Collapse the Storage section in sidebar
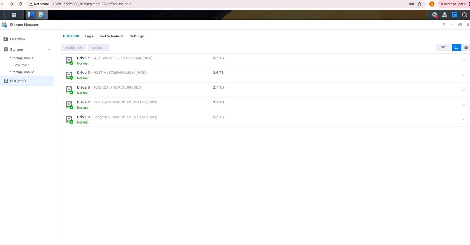This screenshot has width=470, height=245. tap(49, 49)
